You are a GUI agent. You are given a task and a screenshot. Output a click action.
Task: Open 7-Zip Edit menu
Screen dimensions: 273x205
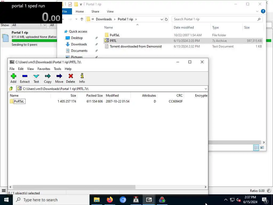[x=21, y=69]
